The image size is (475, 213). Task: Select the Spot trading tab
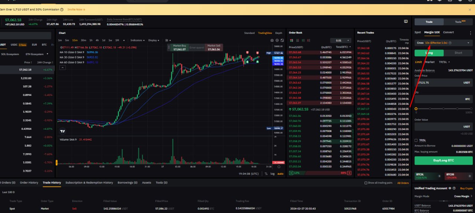417,32
